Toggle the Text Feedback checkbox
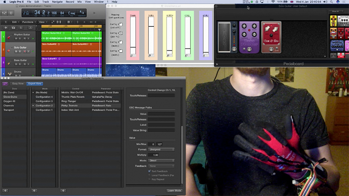 pyautogui.click(x=149, y=171)
